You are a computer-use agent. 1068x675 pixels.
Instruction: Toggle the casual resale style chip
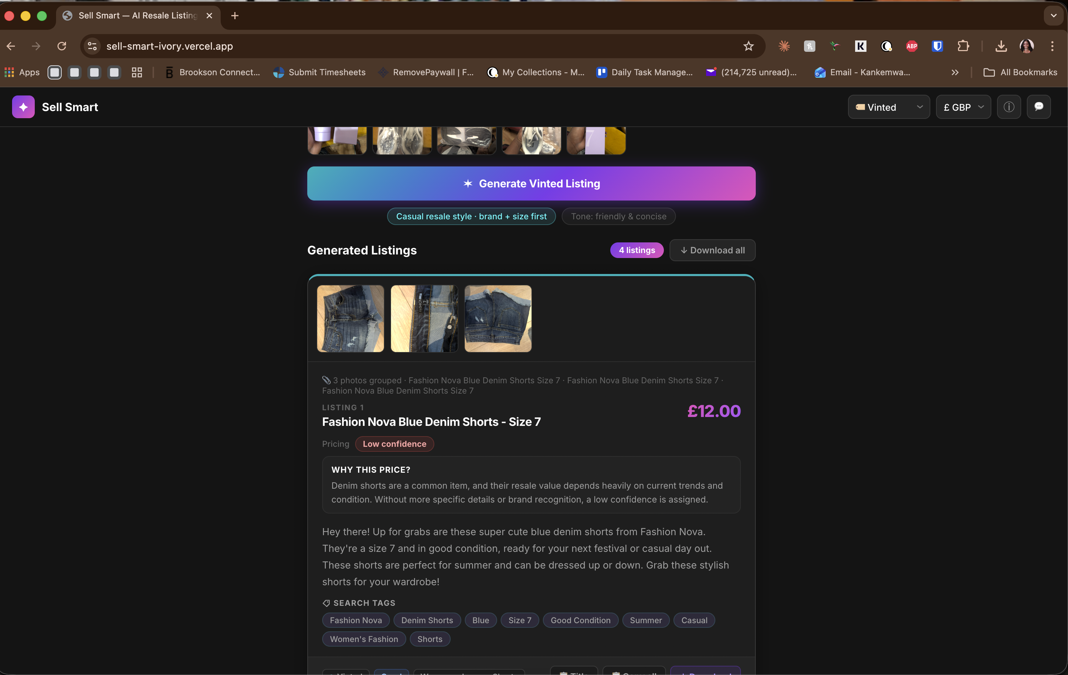(471, 216)
